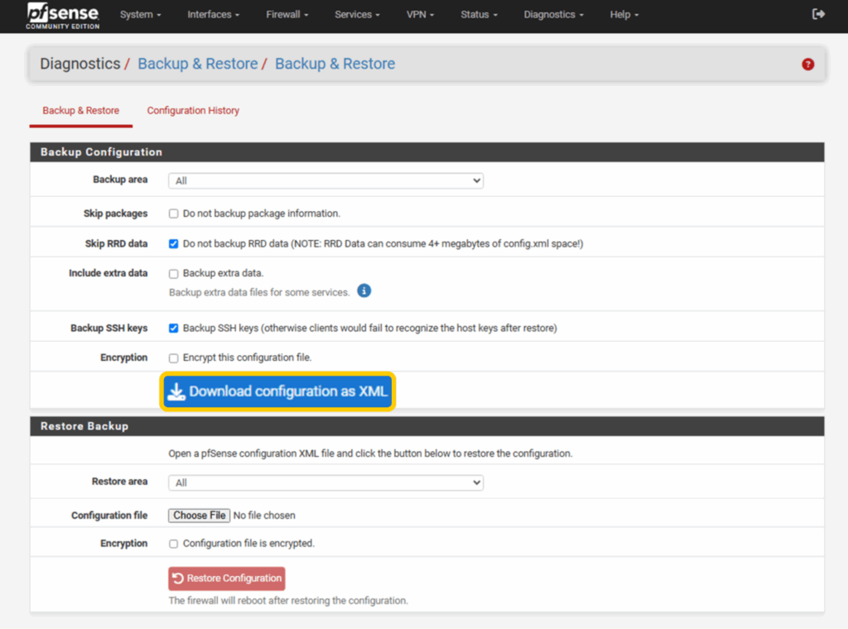This screenshot has width=848, height=629.
Task: Uncheck Backup SSH keys checkbox
Action: (x=174, y=328)
